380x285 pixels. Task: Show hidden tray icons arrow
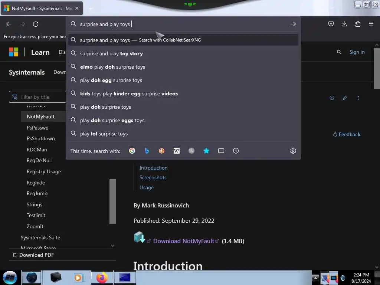point(315,278)
